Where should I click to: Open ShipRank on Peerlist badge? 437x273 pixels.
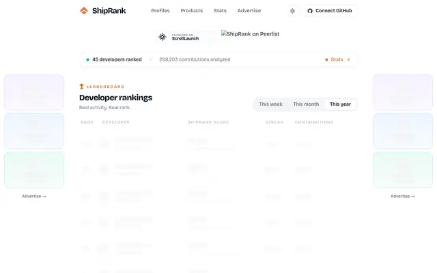(251, 34)
